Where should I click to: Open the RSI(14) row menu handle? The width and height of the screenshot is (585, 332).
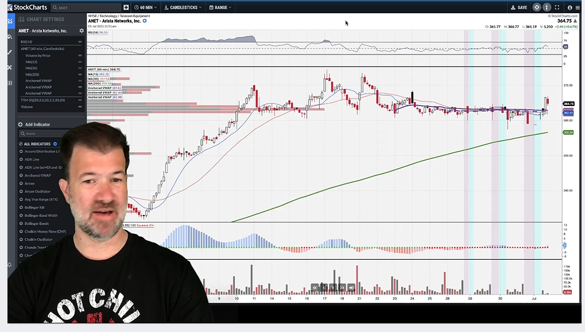80,42
